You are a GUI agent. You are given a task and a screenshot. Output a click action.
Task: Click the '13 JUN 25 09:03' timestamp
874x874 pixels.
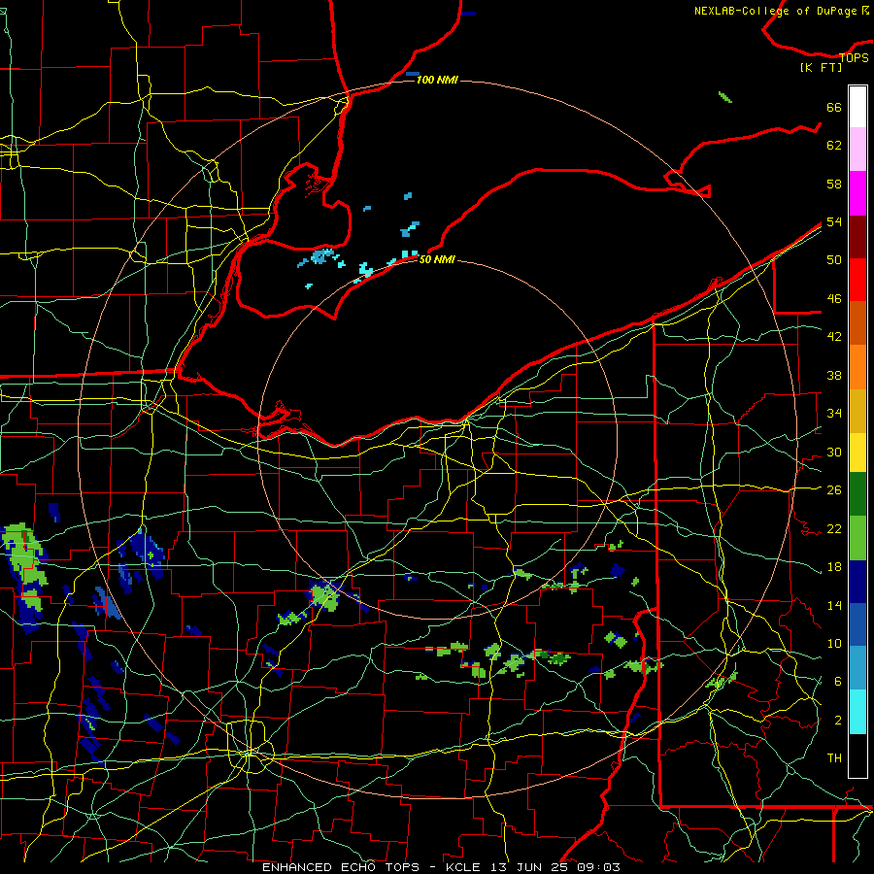[555, 867]
